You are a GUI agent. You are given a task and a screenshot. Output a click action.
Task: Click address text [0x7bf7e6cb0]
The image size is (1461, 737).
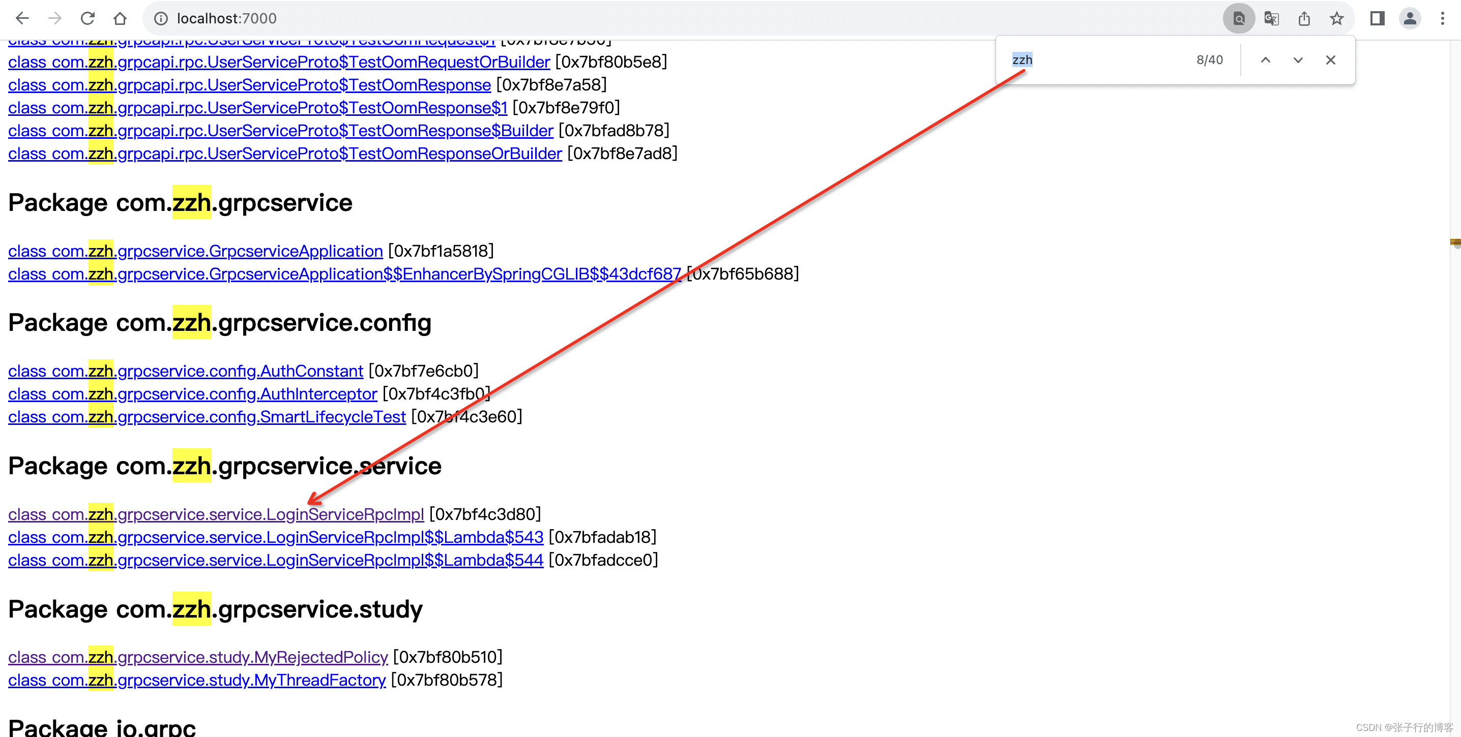point(424,371)
